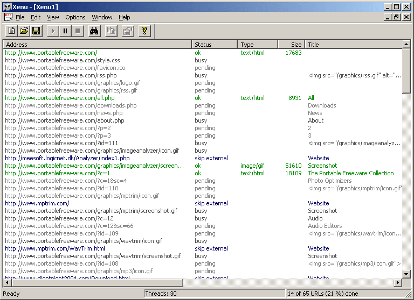Select the ?c=1 address row

click(x=203, y=173)
